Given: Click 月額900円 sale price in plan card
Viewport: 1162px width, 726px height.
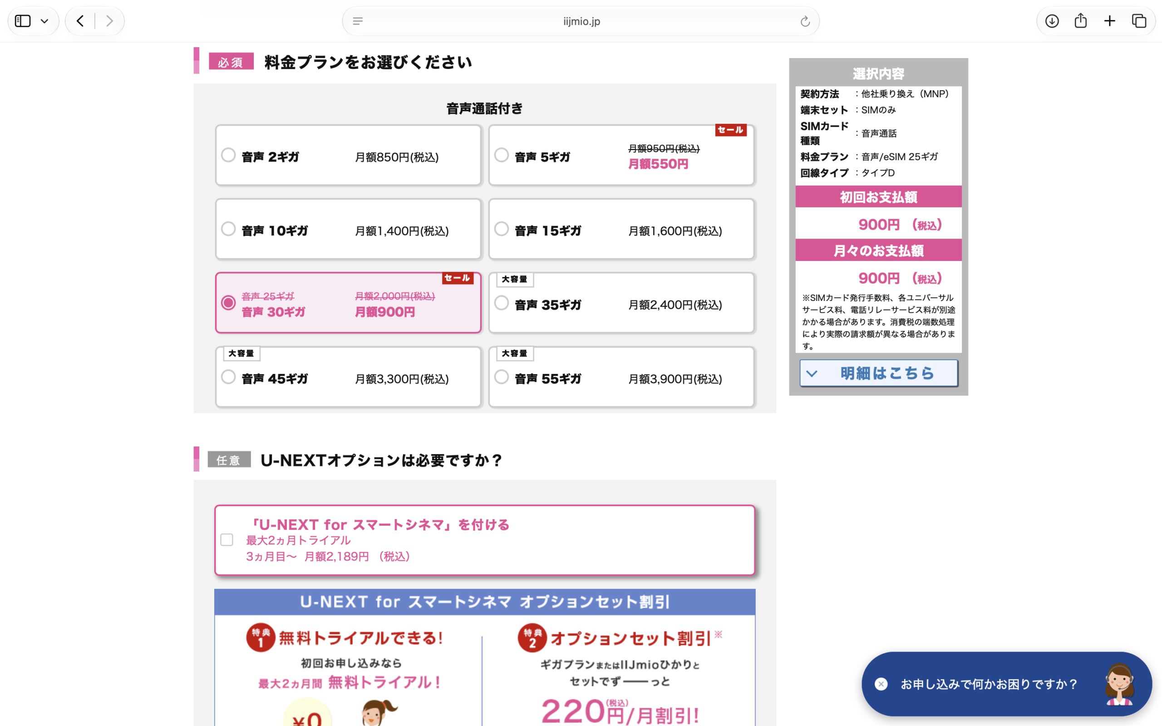Looking at the screenshot, I should pyautogui.click(x=384, y=312).
